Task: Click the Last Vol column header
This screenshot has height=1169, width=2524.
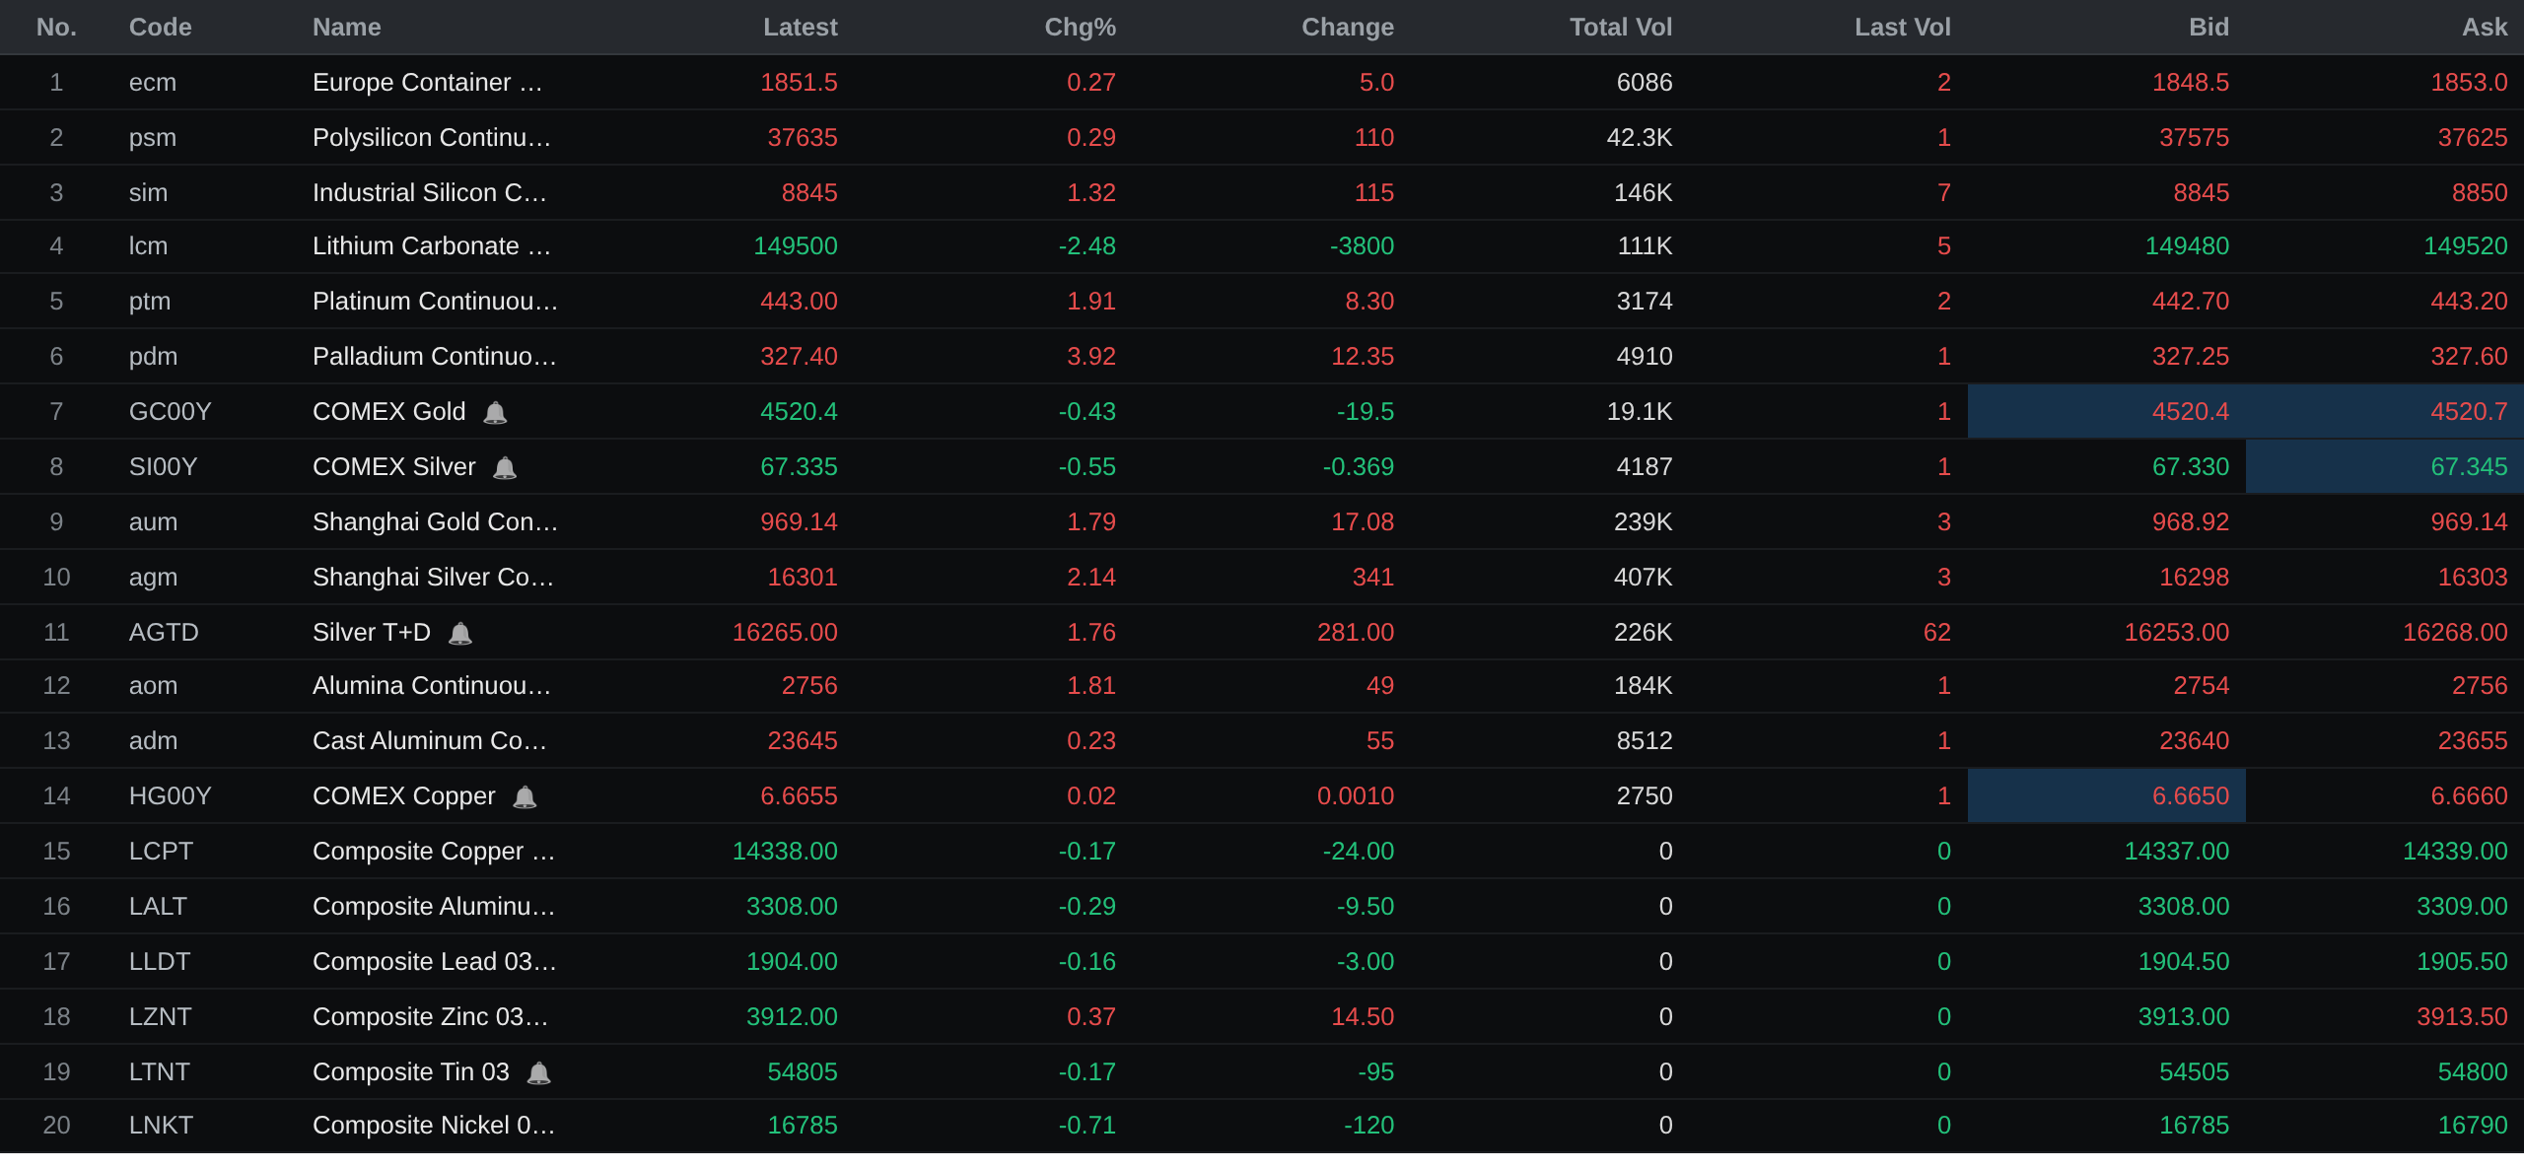Action: (1902, 28)
